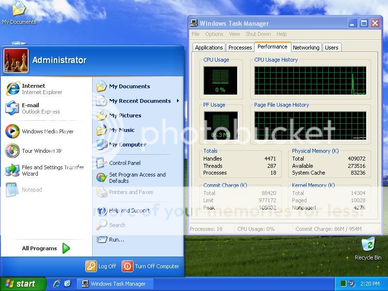Open the View menu in Task Manager

pyautogui.click(x=234, y=34)
